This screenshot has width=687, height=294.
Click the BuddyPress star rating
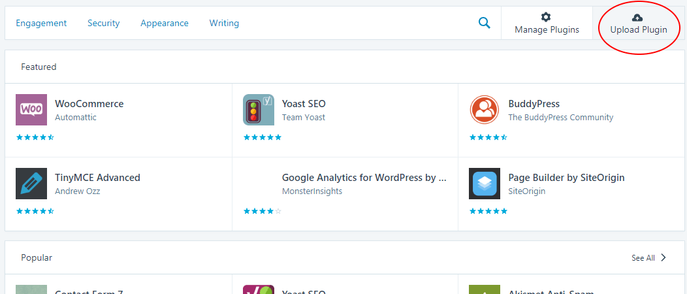click(x=488, y=137)
